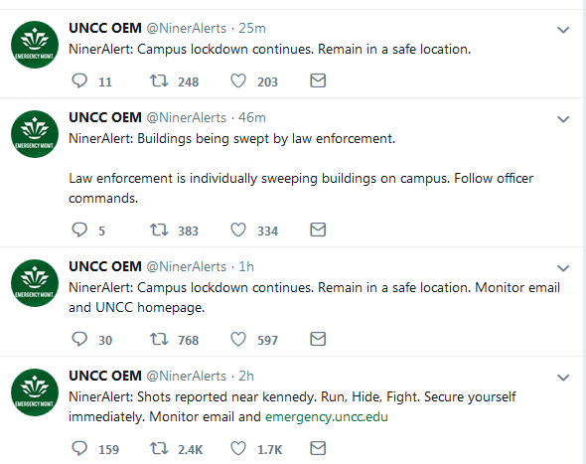This screenshot has width=586, height=464.
Task: Expand the more menu on 2h tweet
Action: pos(563,378)
